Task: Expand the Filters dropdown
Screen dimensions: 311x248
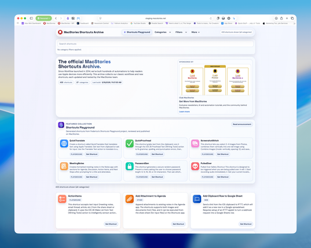Action: (x=181, y=32)
